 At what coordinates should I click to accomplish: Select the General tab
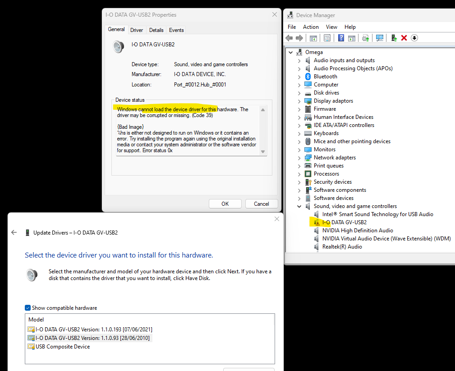point(116,29)
